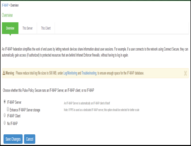Dismiss the warning banner with X icon
Screen dimensions: 191x146
(185, 73)
